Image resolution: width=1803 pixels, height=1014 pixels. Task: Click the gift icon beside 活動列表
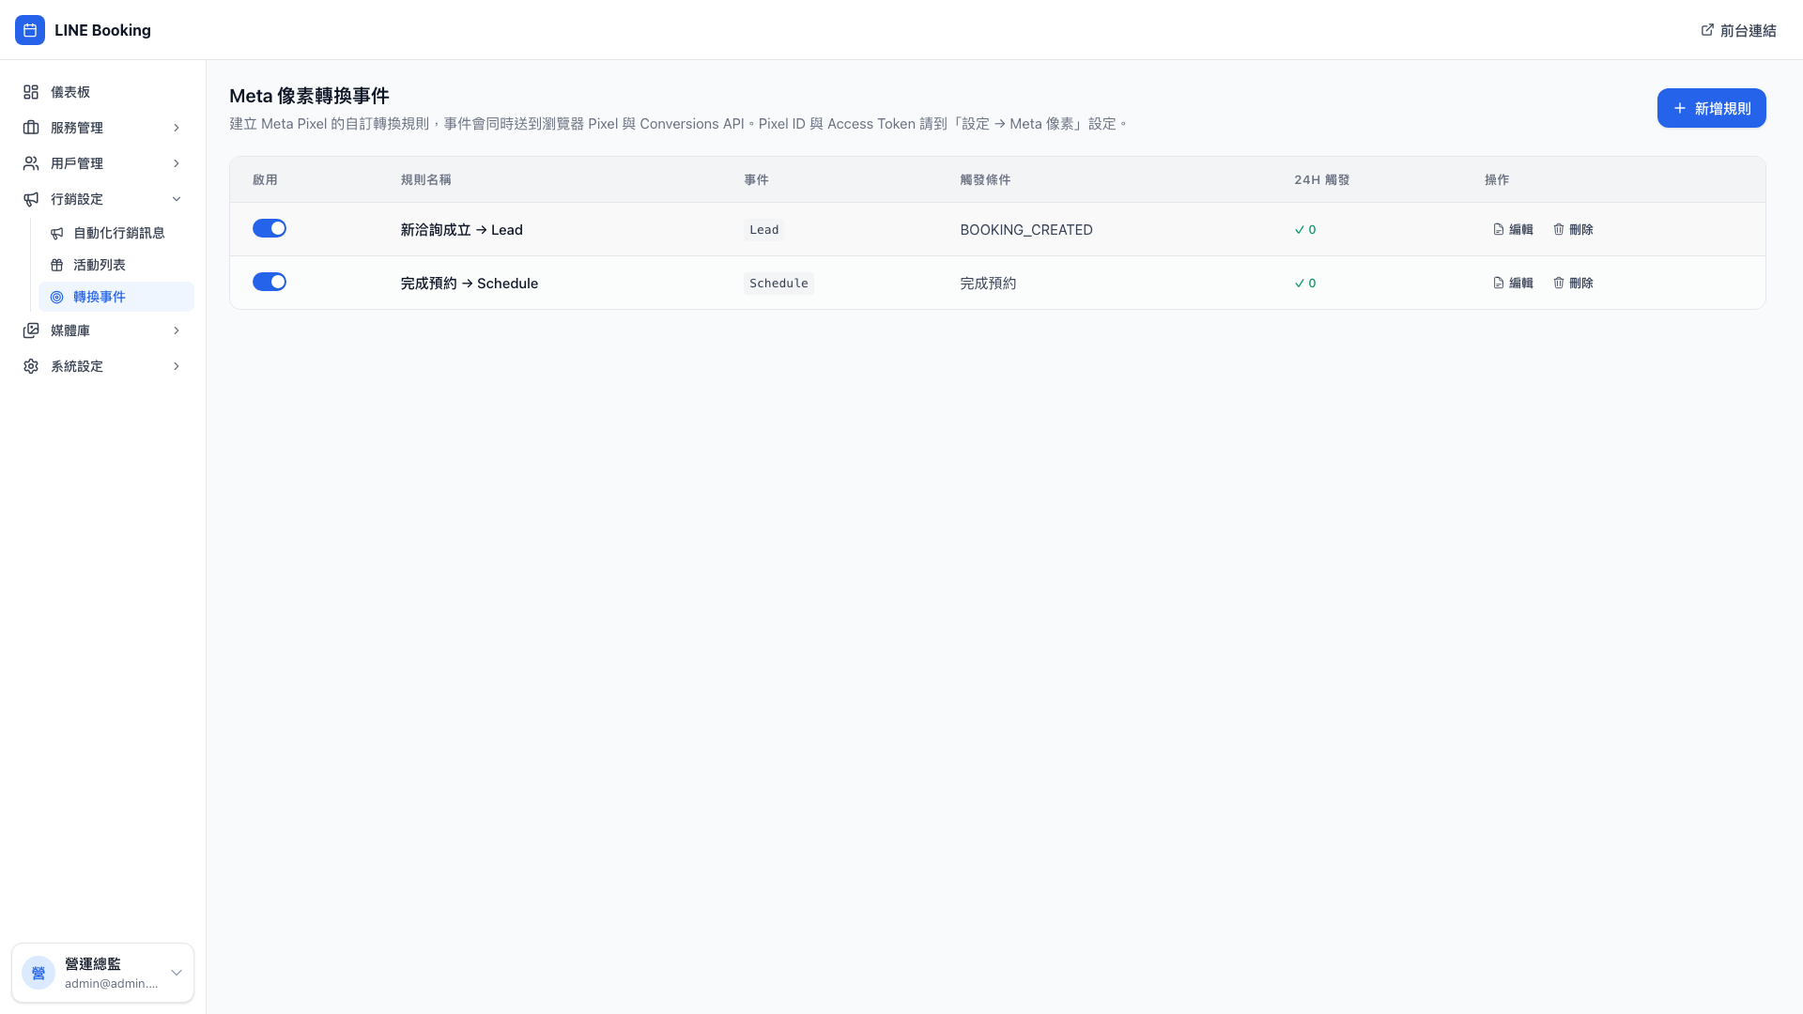tap(57, 265)
